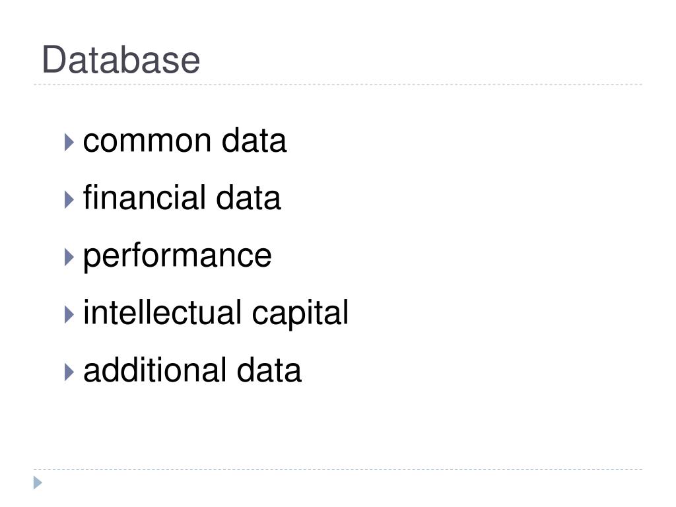Viewport: 676px width, 507px height.
Task: Click the word data after additional
Action: coord(269,370)
